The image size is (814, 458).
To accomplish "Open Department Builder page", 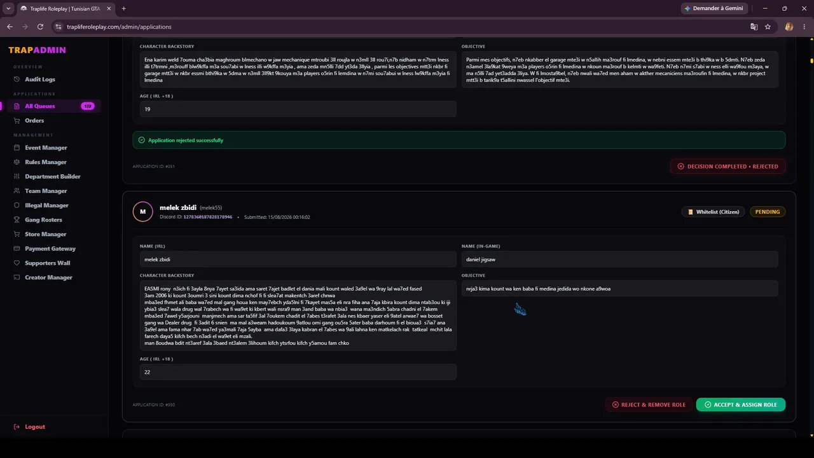I will 54,176.
